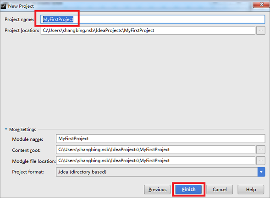Go back with the Previous button
The image size is (270, 198).
coord(157,190)
